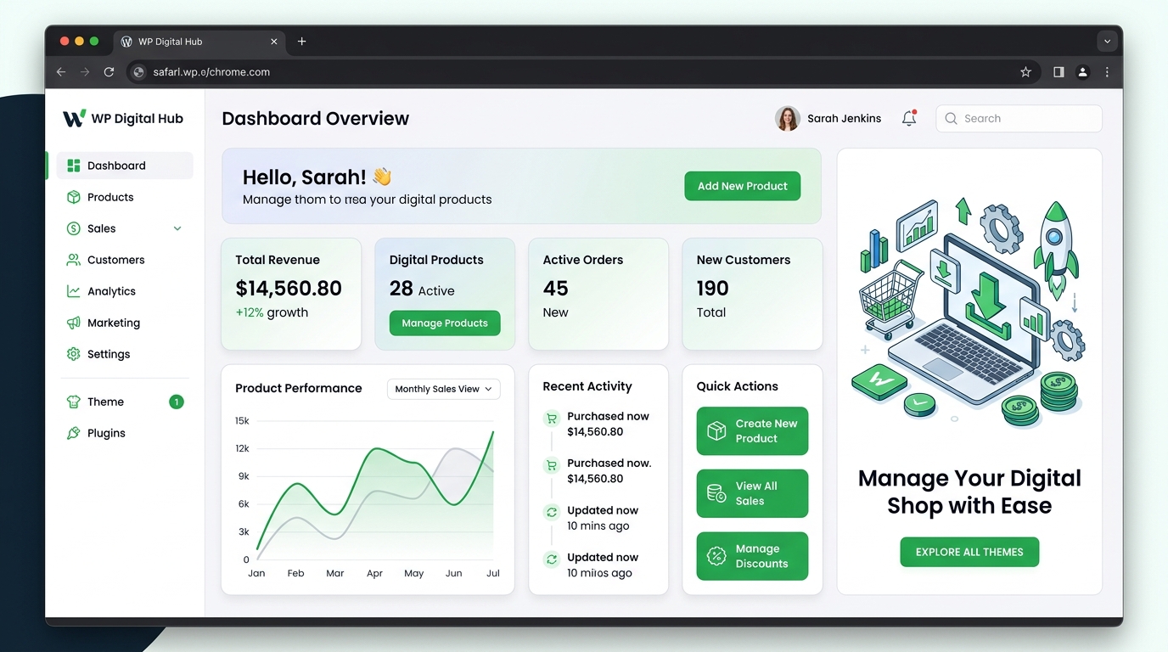1168x652 pixels.
Task: Close the WP Digital Hub tab
Action: click(x=274, y=41)
